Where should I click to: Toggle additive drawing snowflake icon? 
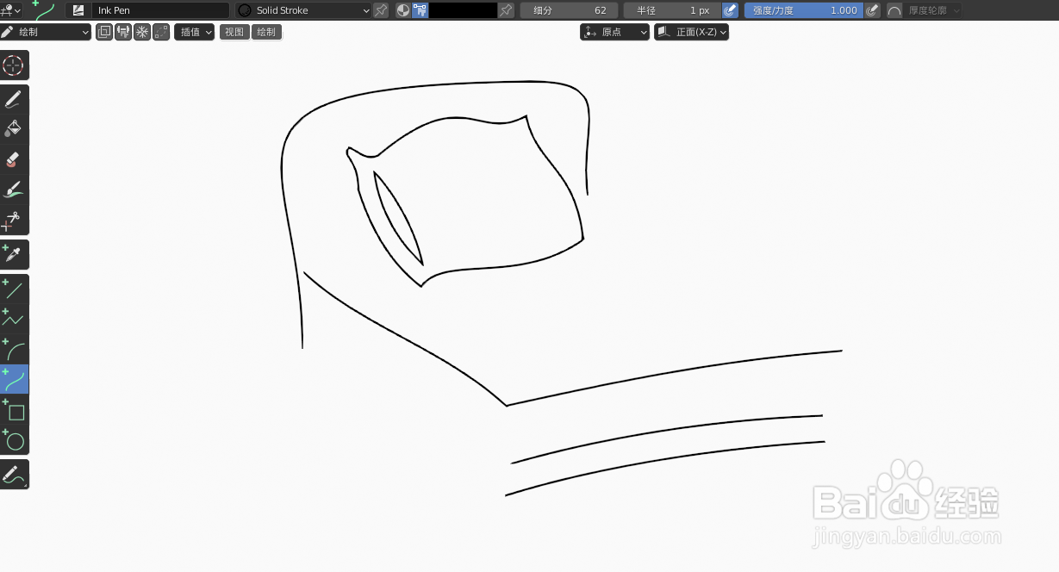[142, 32]
